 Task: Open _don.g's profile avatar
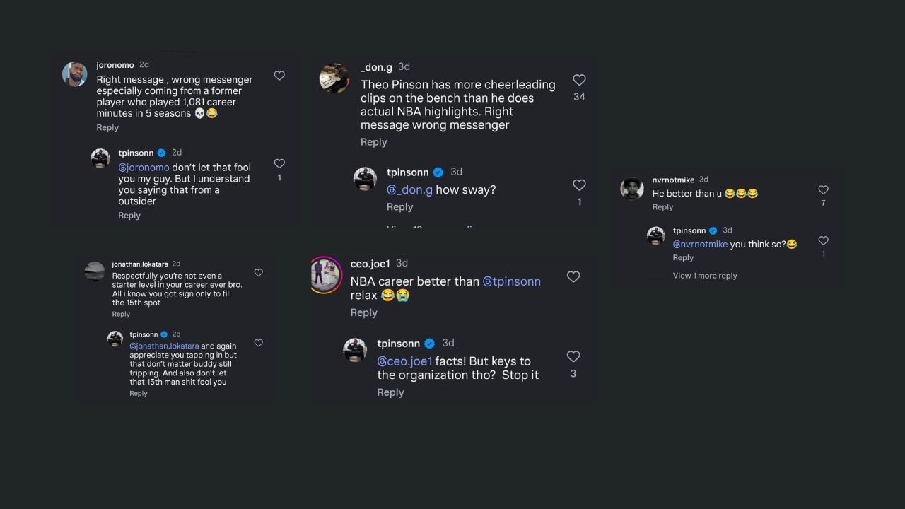(334, 78)
